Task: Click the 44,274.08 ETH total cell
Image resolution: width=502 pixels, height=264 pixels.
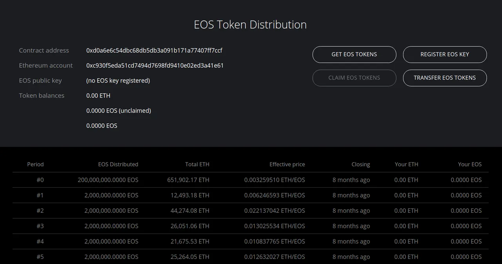Action: [x=190, y=210]
